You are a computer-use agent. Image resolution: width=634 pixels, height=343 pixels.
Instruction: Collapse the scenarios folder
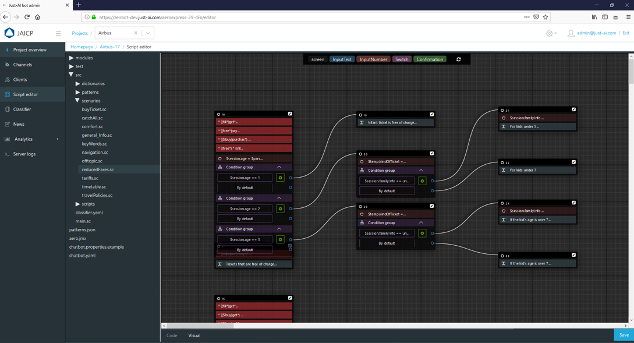(x=77, y=101)
